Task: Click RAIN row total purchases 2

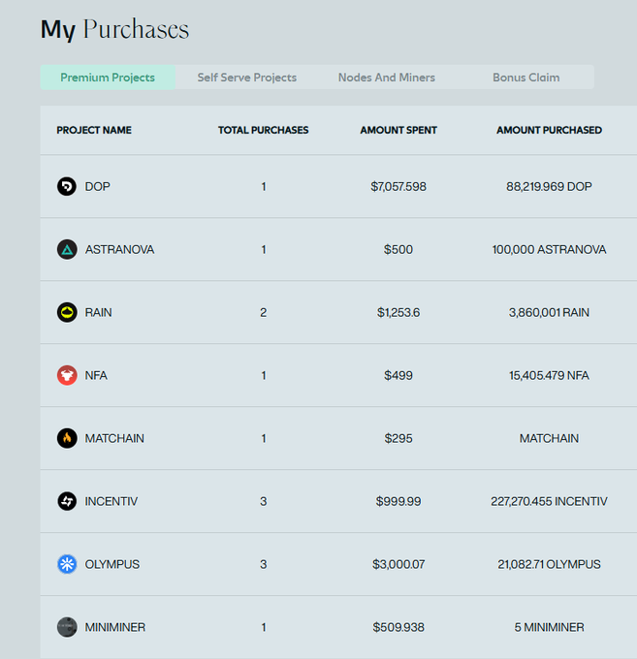Action: tap(263, 313)
